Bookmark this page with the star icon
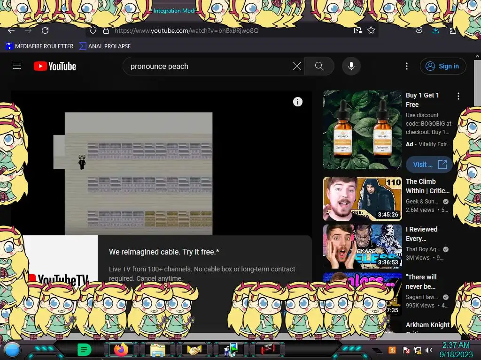Viewport: 481px width, 360px height. (371, 30)
